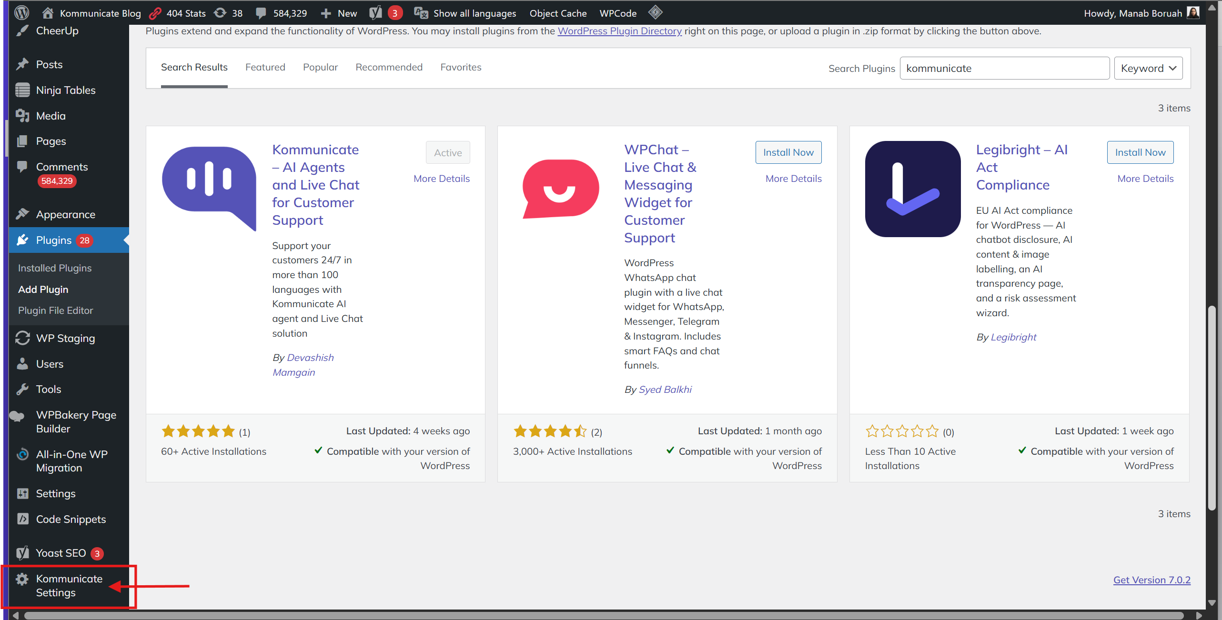Click the diamond icon in admin bar
Image resolution: width=1222 pixels, height=620 pixels.
click(656, 12)
